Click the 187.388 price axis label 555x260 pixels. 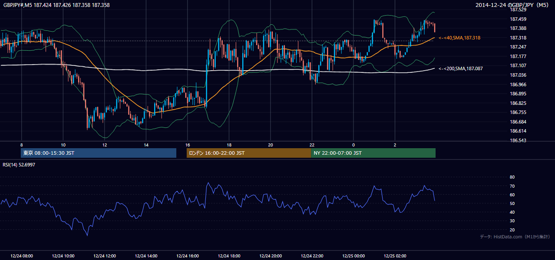(x=518, y=28)
